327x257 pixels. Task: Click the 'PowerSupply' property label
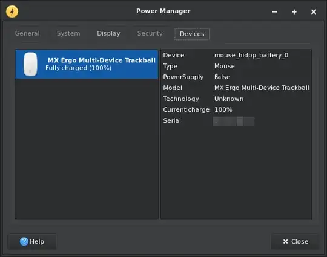183,77
